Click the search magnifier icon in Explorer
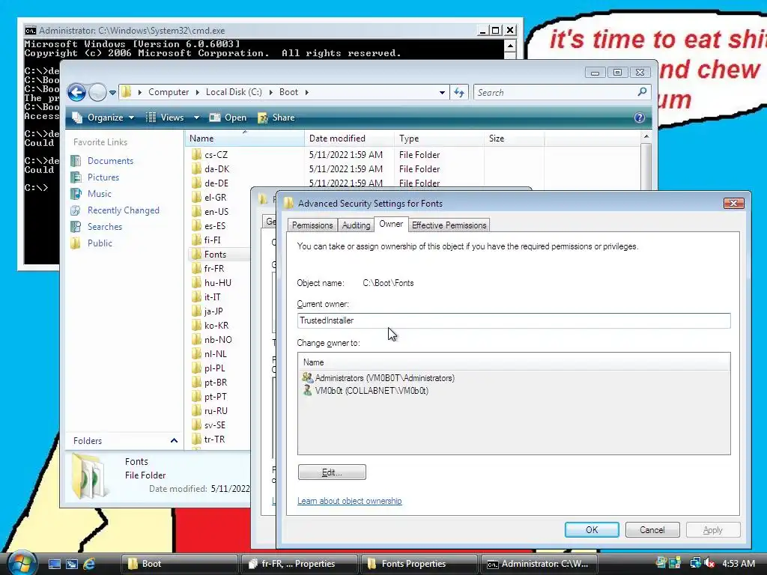767x575 pixels. (642, 92)
